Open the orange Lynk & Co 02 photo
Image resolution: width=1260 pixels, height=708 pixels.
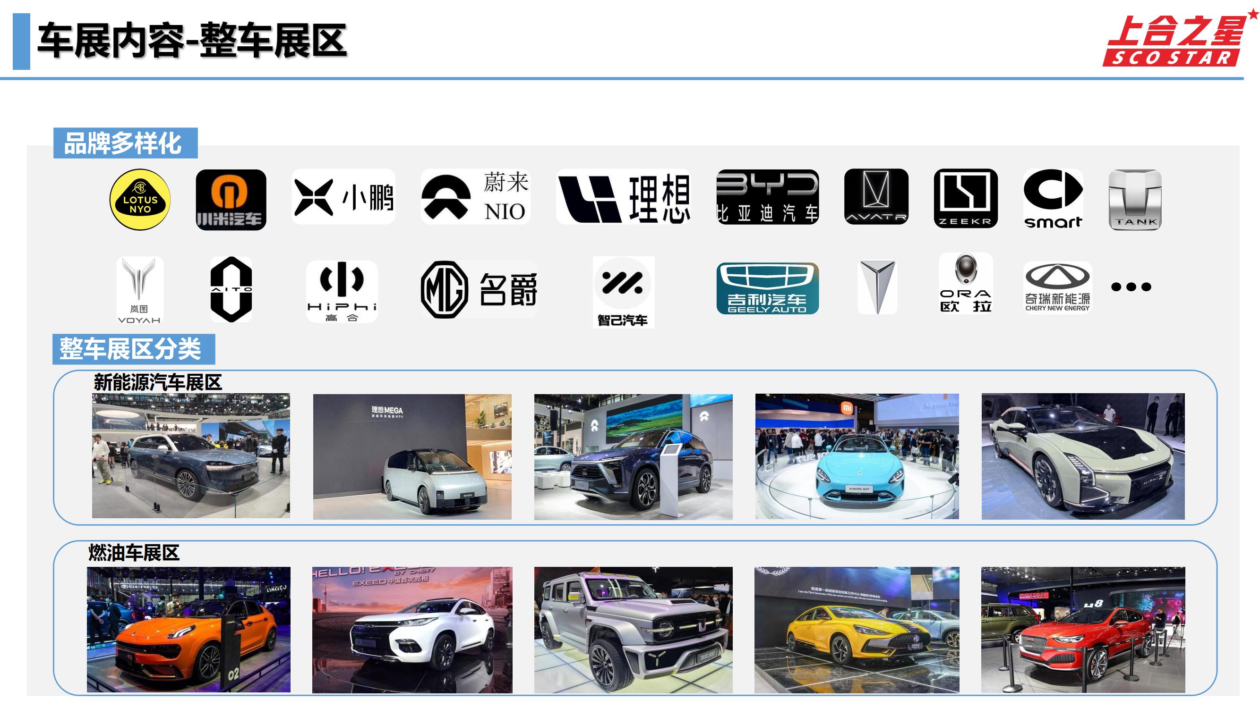pyautogui.click(x=189, y=629)
